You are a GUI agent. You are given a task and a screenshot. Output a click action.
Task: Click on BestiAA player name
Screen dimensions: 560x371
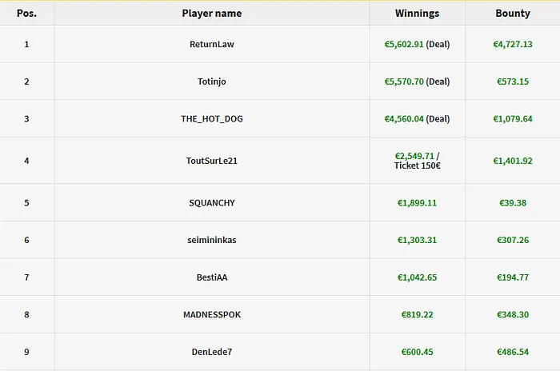pyautogui.click(x=212, y=277)
